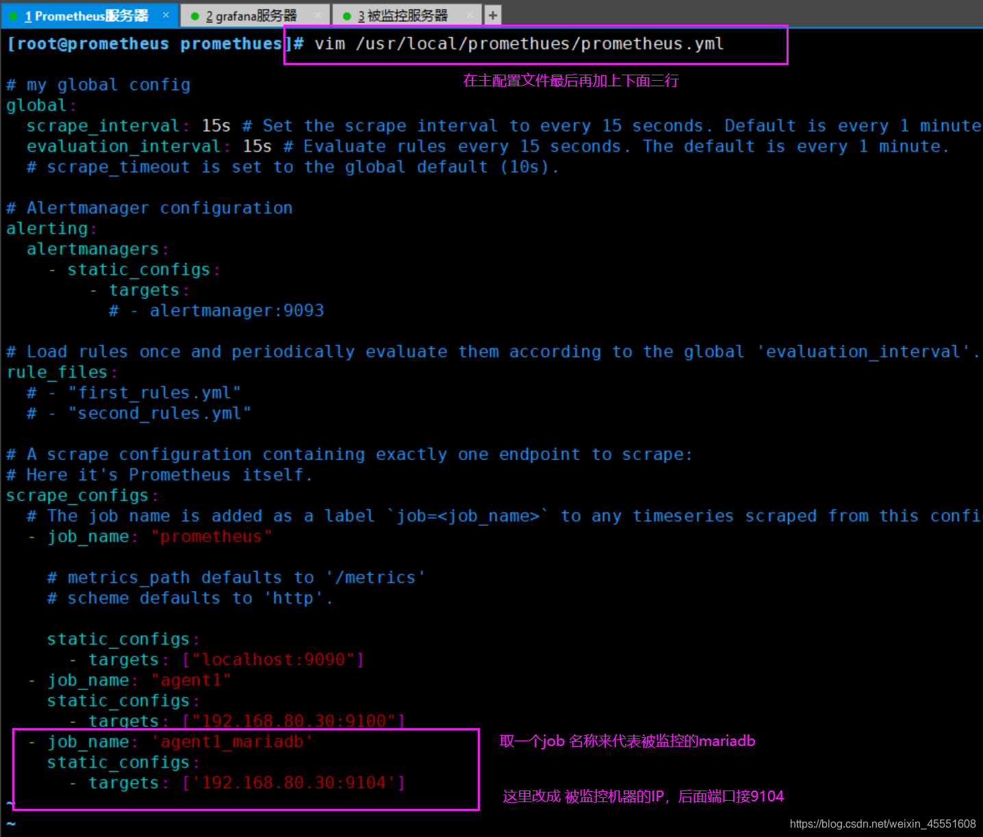The width and height of the screenshot is (983, 837).
Task: Click "scheme defaults to 'http'" comment
Action: pyautogui.click(x=190, y=598)
